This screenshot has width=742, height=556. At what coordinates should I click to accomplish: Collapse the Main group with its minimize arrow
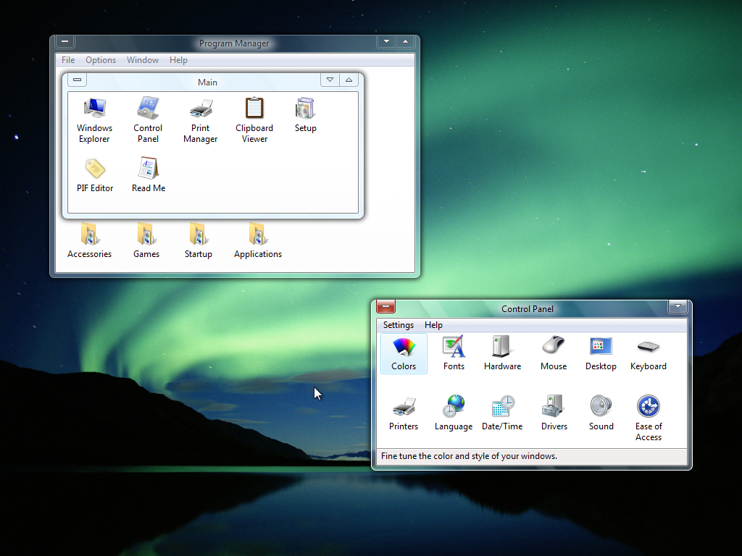coord(330,80)
